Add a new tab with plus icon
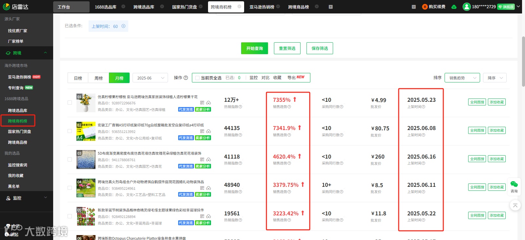This screenshot has height=240, width=525. tap(330, 7)
